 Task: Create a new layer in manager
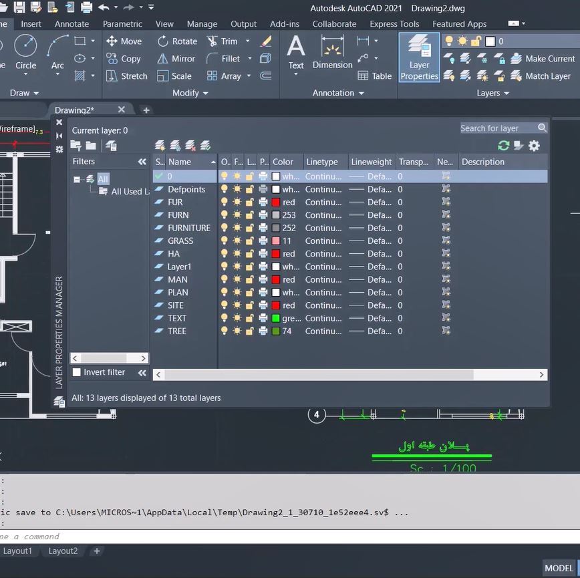(160, 145)
